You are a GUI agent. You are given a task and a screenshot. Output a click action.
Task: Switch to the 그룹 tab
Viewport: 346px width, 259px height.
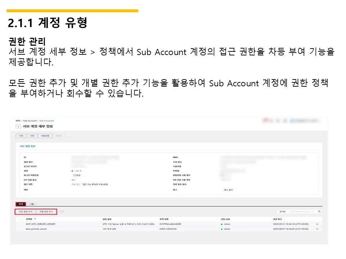point(32,204)
